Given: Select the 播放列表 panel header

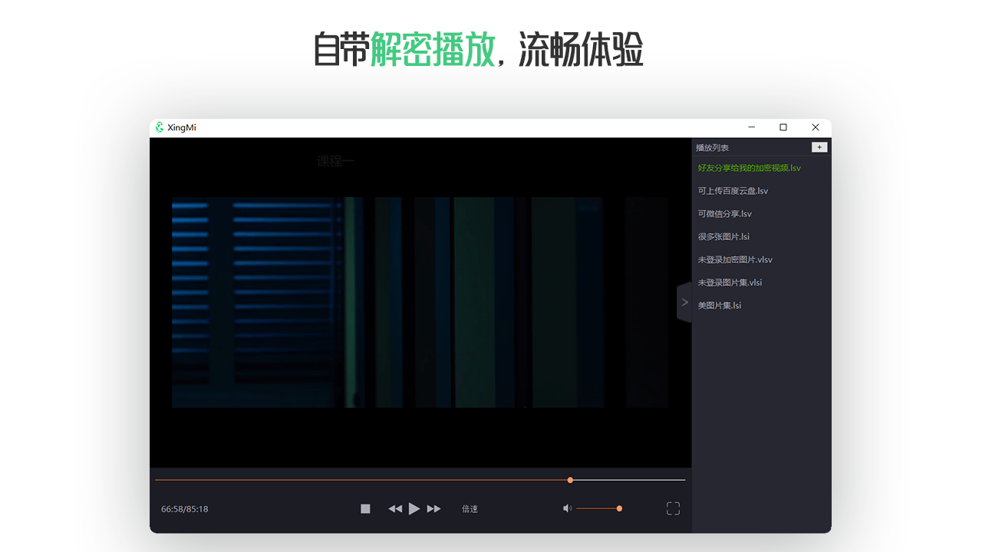Looking at the screenshot, I should click(x=710, y=146).
